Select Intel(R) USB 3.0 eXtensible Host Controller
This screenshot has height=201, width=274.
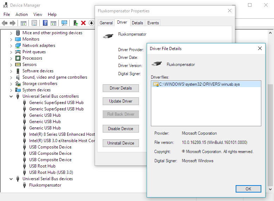[x=62, y=141]
